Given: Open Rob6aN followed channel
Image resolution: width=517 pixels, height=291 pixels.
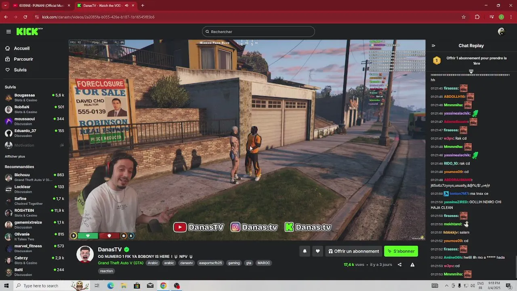Looking at the screenshot, I should point(34,110).
